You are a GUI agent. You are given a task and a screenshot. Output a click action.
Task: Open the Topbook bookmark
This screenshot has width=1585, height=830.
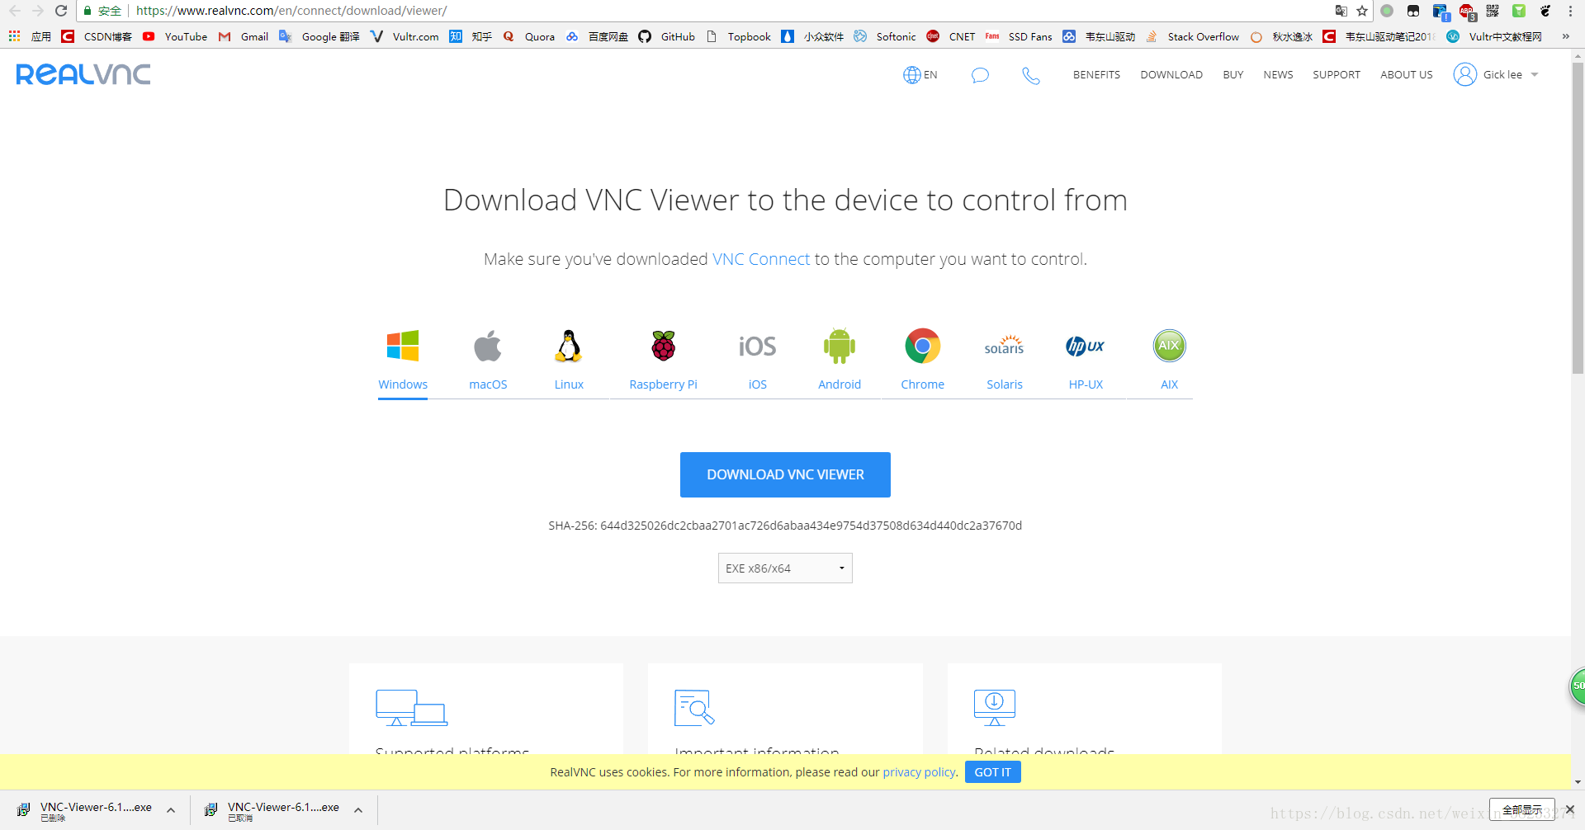click(x=739, y=36)
